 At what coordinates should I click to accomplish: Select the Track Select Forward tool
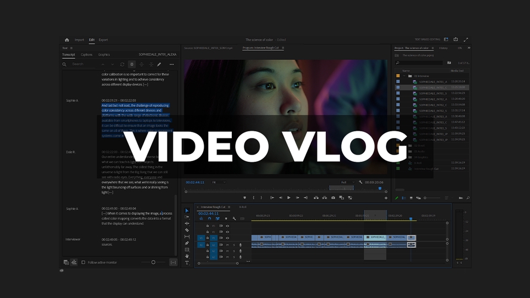pos(187,217)
